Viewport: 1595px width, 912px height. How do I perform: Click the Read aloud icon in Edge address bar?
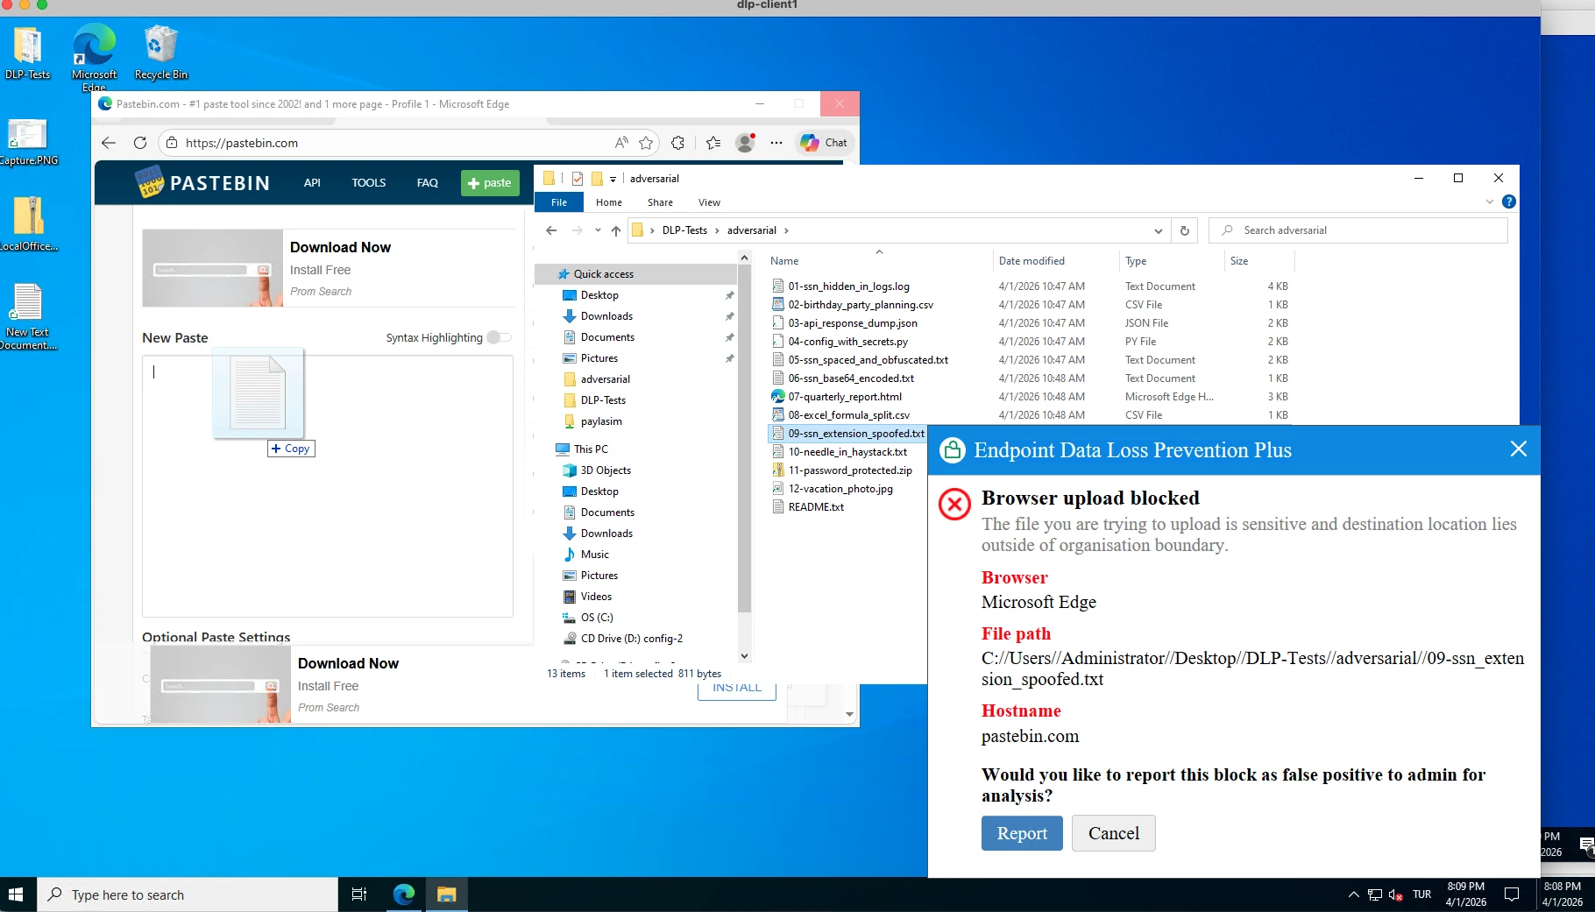coord(621,143)
